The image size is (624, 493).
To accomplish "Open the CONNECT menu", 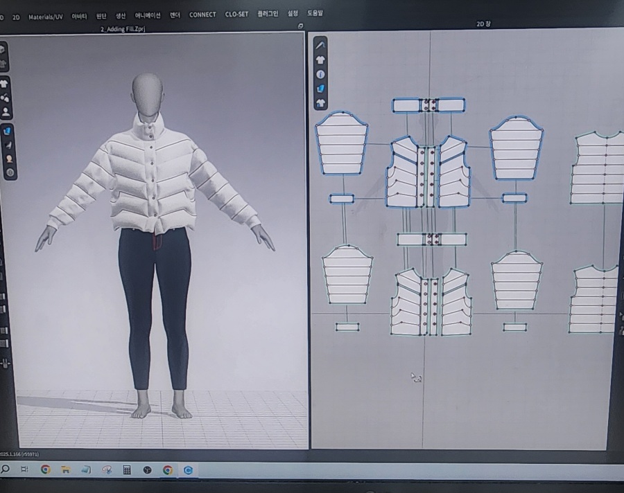I will click(x=202, y=15).
